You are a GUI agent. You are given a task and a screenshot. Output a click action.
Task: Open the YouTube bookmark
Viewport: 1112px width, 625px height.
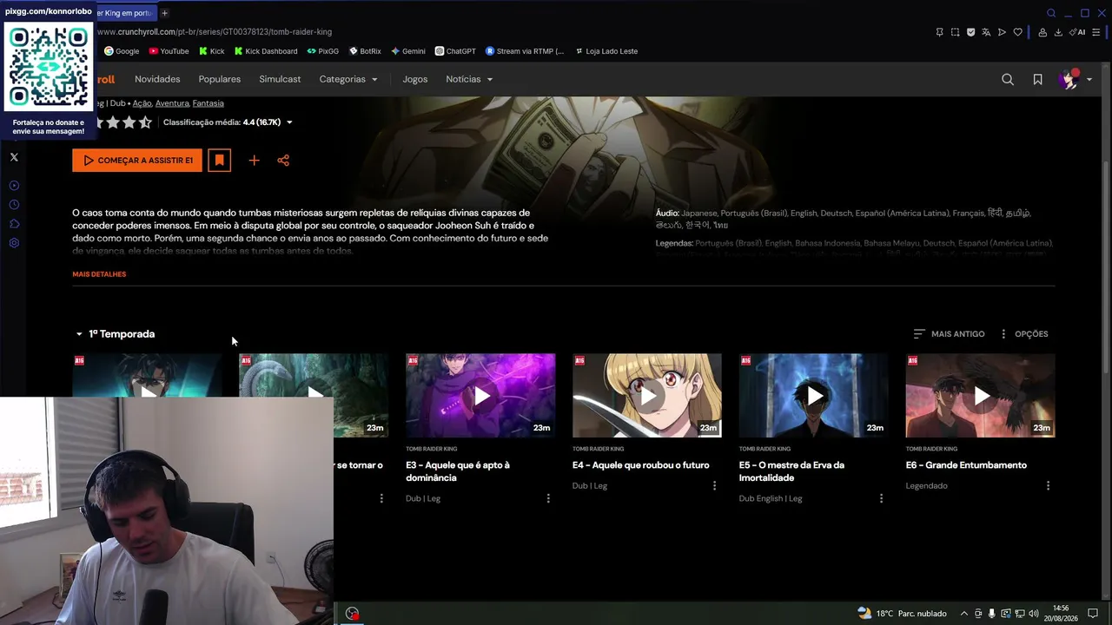click(x=169, y=51)
